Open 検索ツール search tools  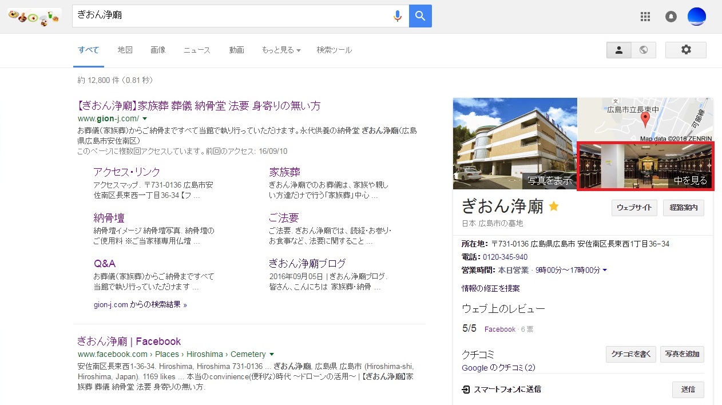(x=334, y=50)
